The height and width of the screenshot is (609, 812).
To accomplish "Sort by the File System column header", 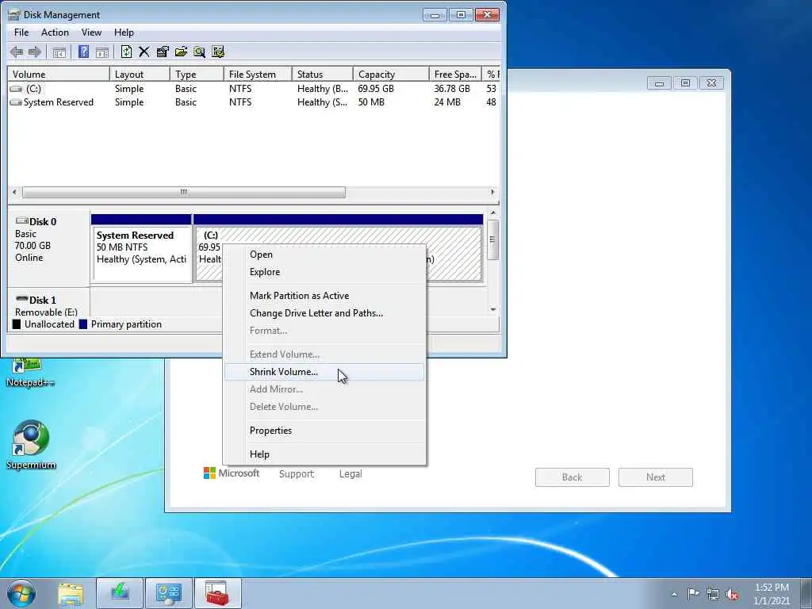I will point(258,74).
